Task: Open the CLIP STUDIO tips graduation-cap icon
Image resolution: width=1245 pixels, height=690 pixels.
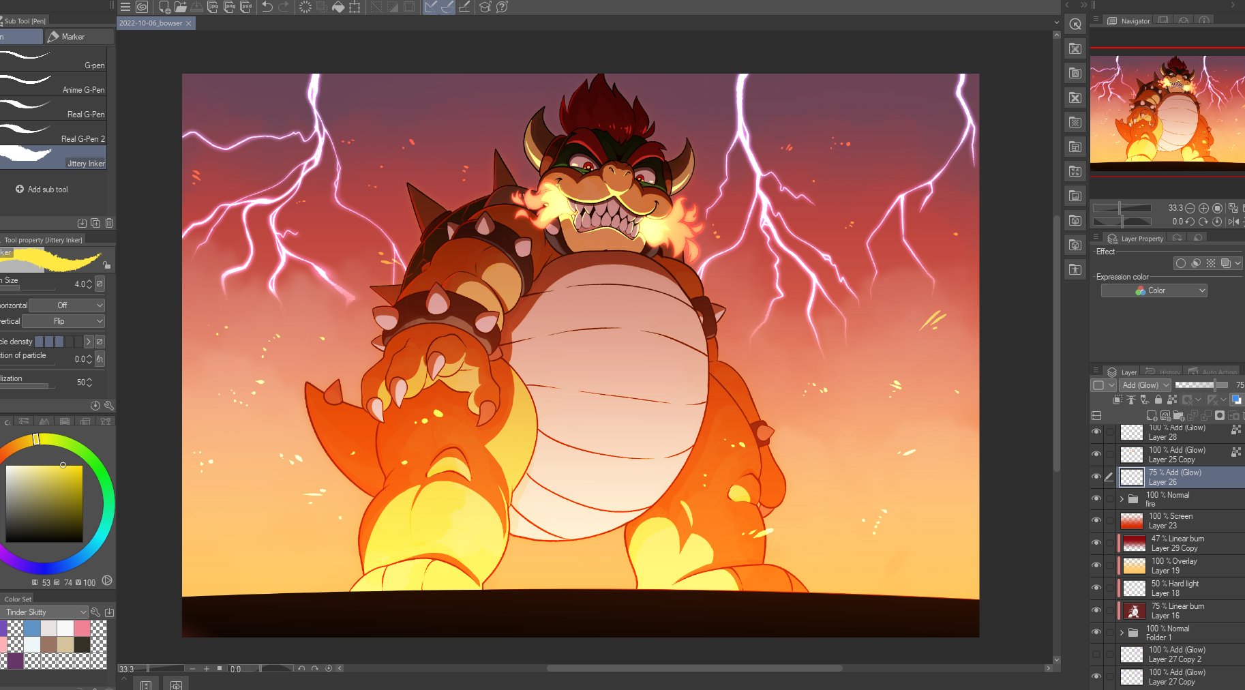Action: click(x=485, y=7)
